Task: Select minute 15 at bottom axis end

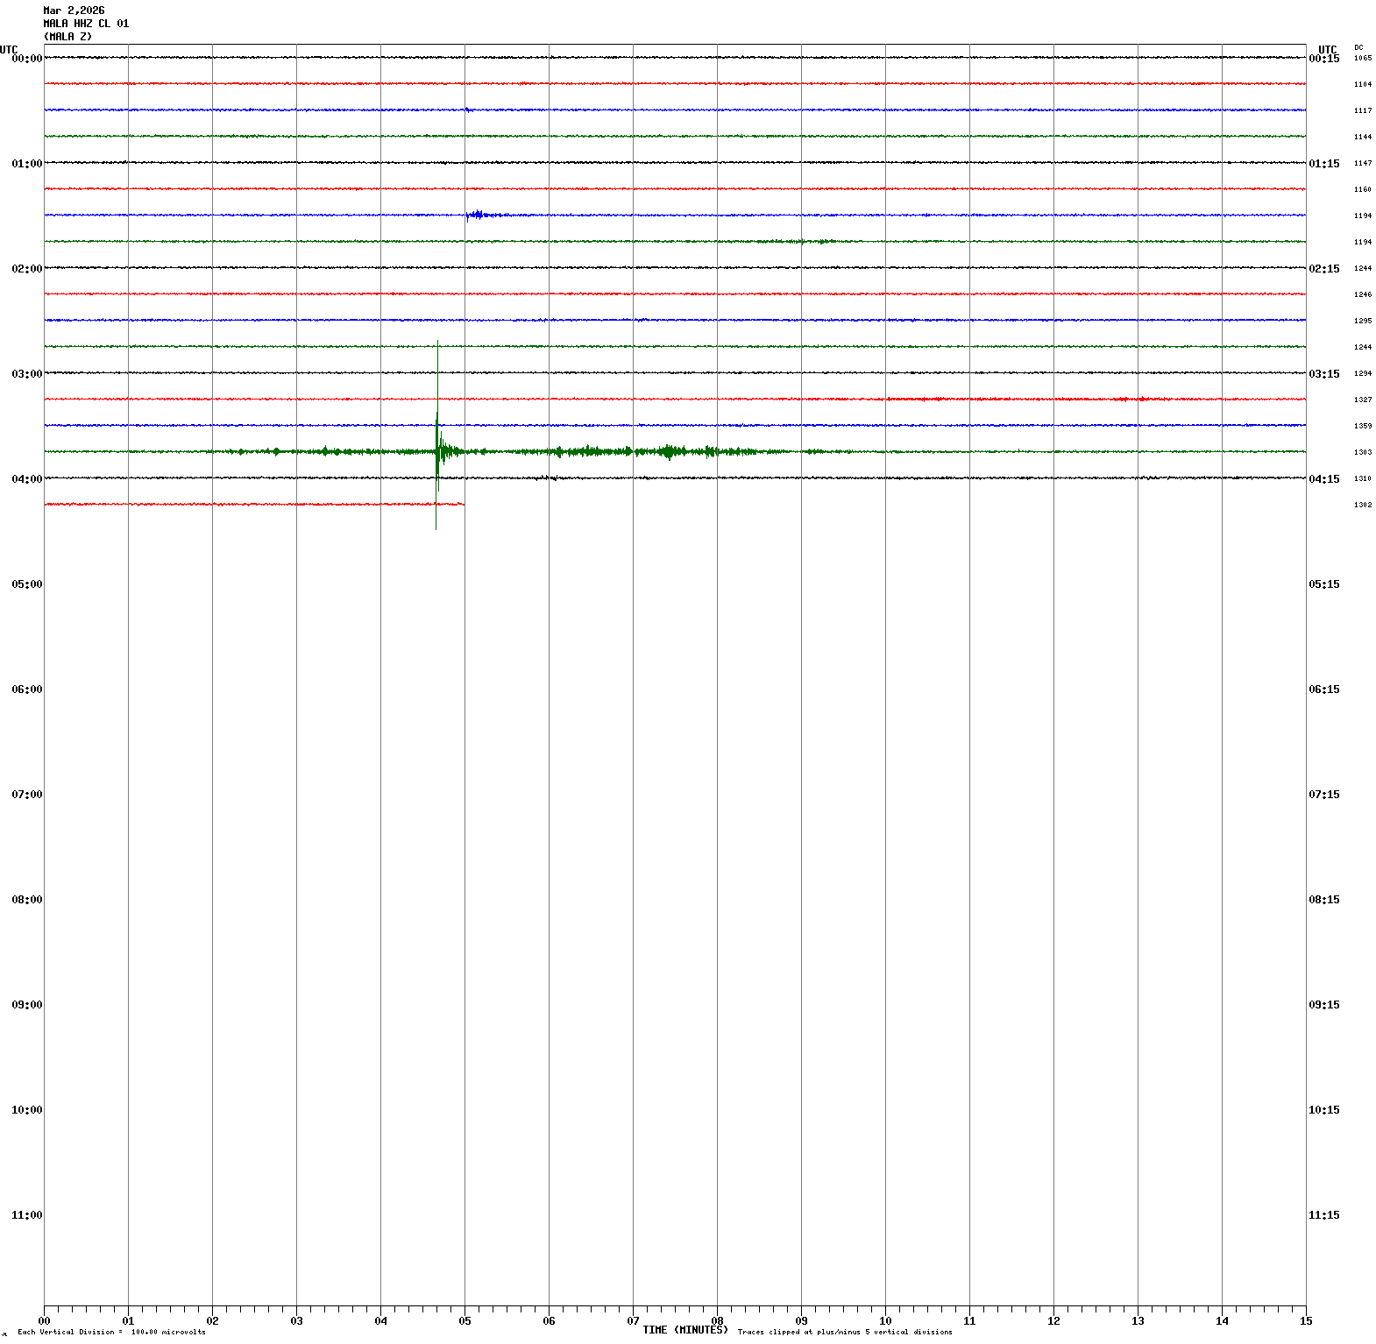Action: tap(1306, 1321)
